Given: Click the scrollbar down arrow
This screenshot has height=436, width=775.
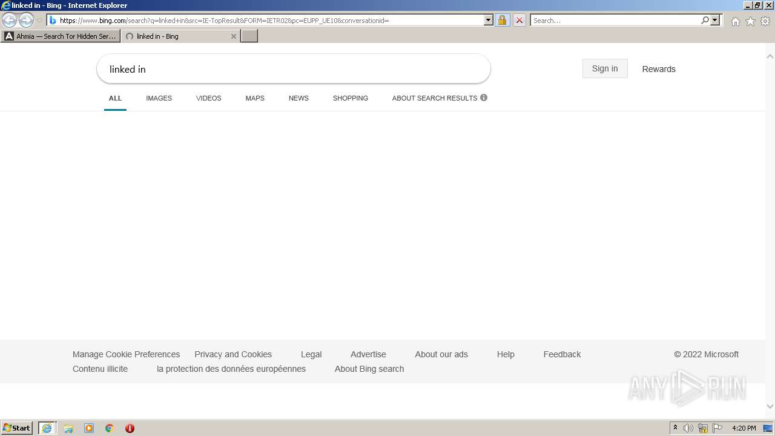Looking at the screenshot, I should point(770,407).
